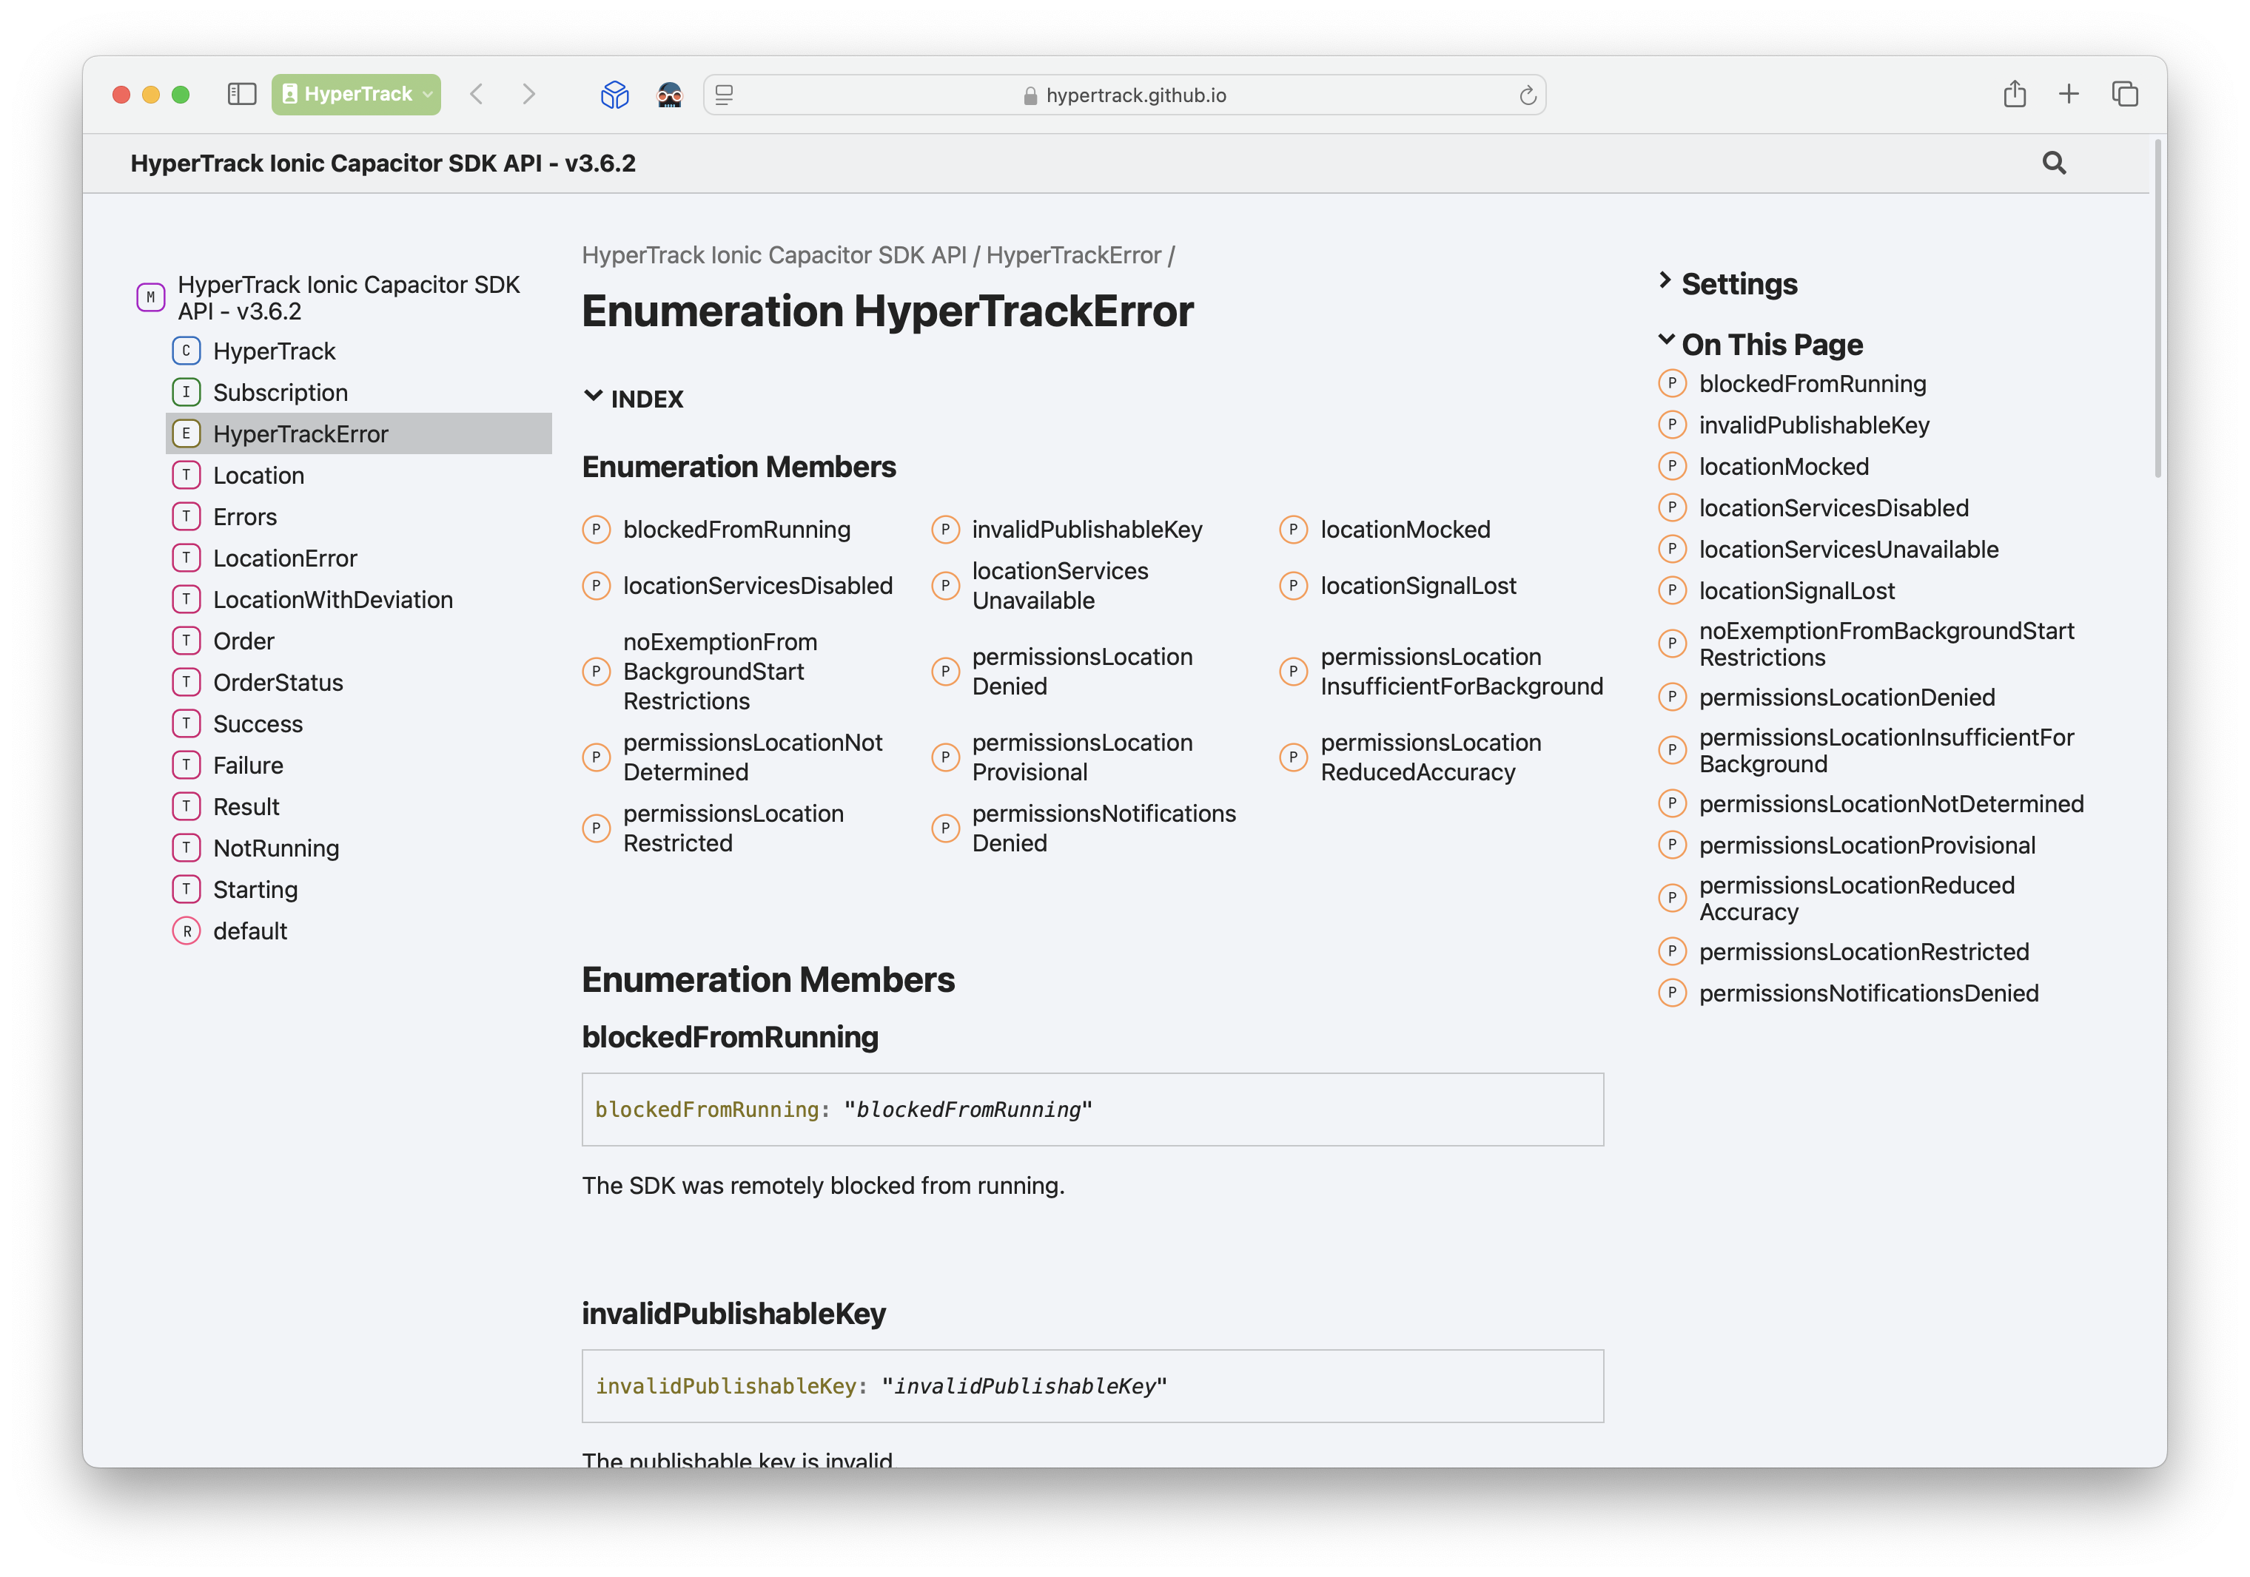The width and height of the screenshot is (2250, 1577).
Task: Click the blue cube extension icon
Action: (x=614, y=94)
